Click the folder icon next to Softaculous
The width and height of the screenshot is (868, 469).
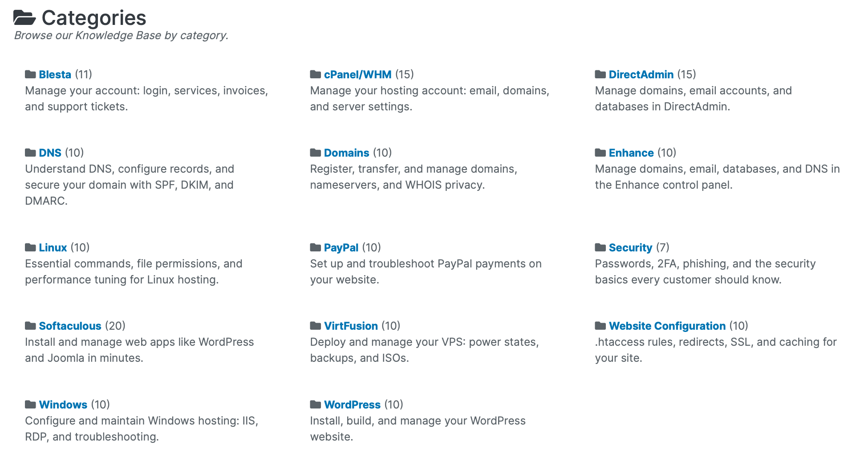point(30,326)
